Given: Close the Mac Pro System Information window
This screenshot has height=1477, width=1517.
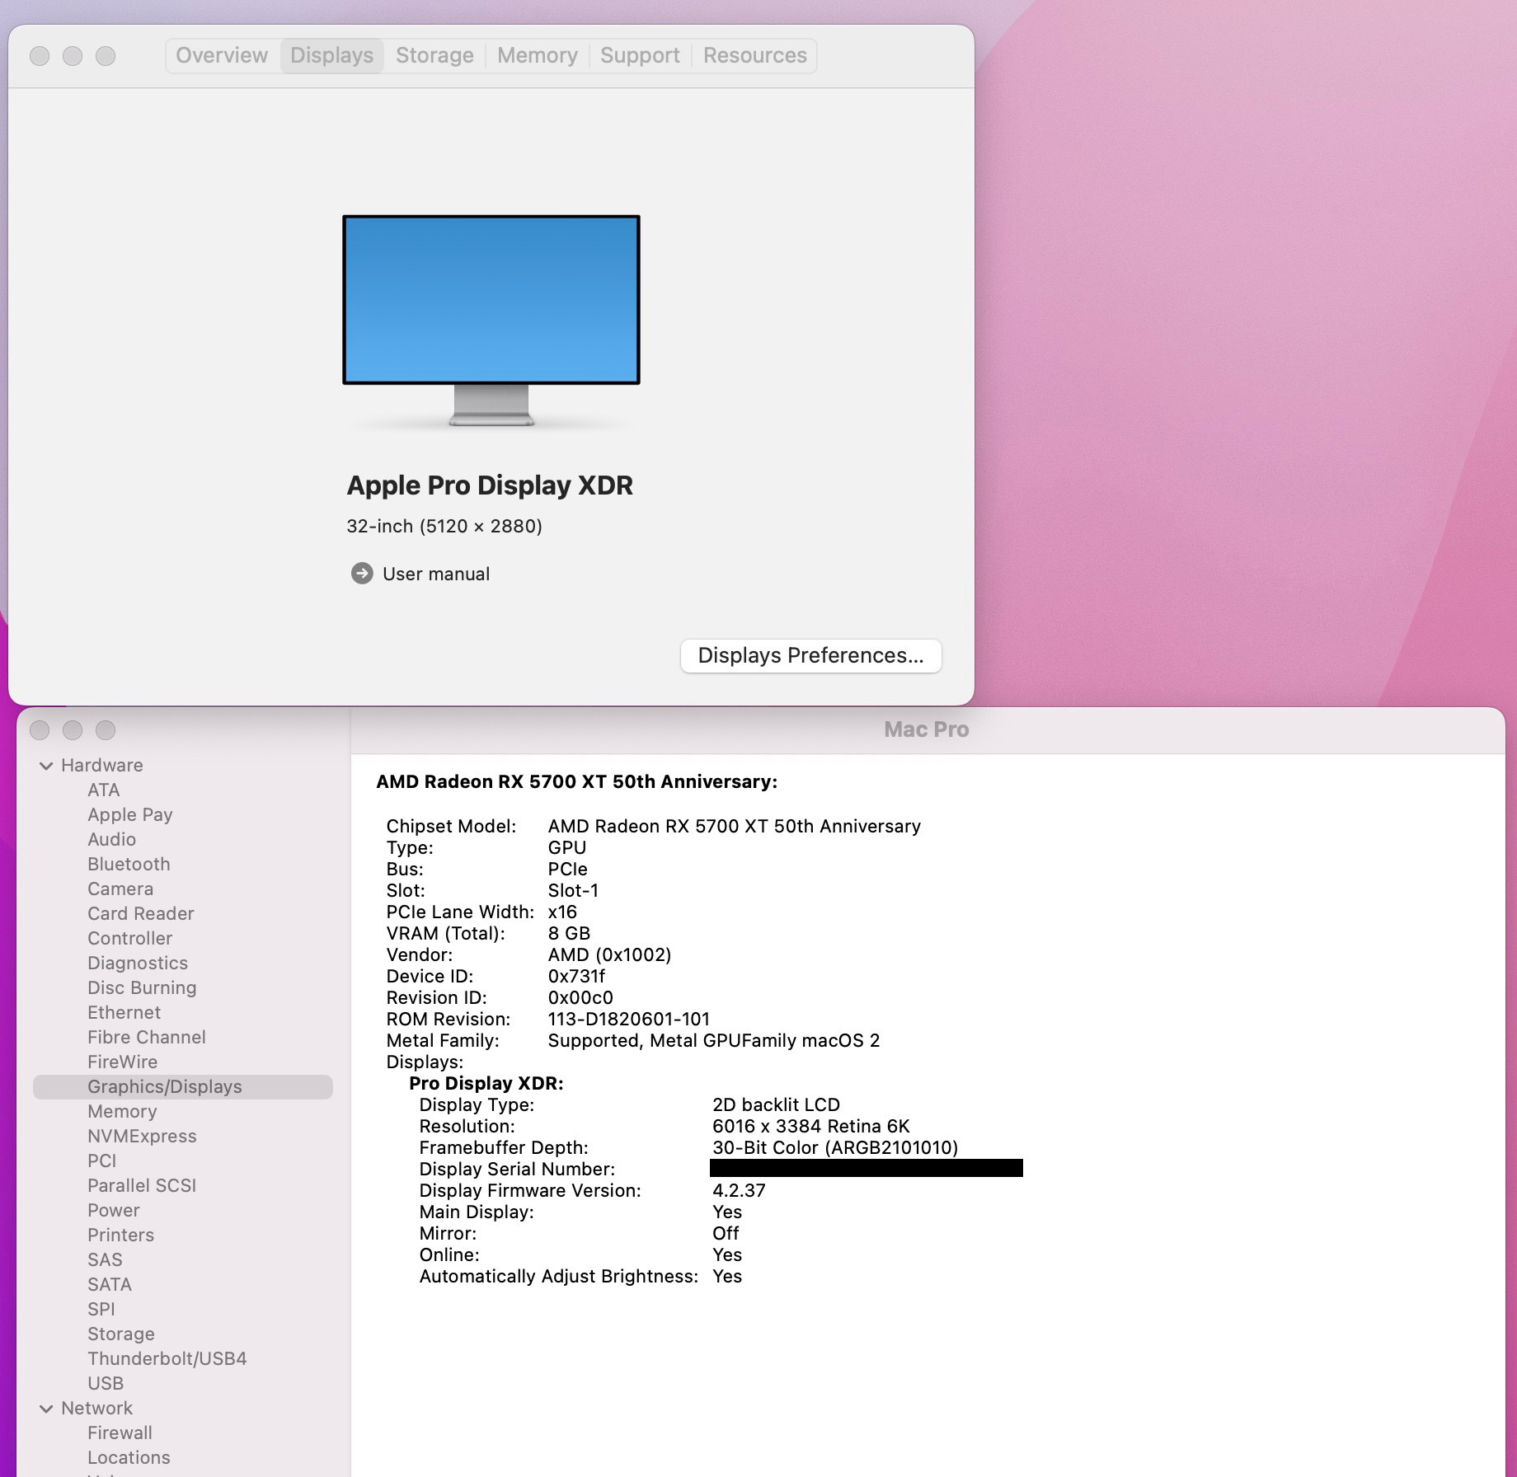Looking at the screenshot, I should (40, 730).
